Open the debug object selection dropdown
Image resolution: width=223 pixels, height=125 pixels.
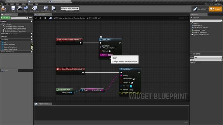click(70, 8)
